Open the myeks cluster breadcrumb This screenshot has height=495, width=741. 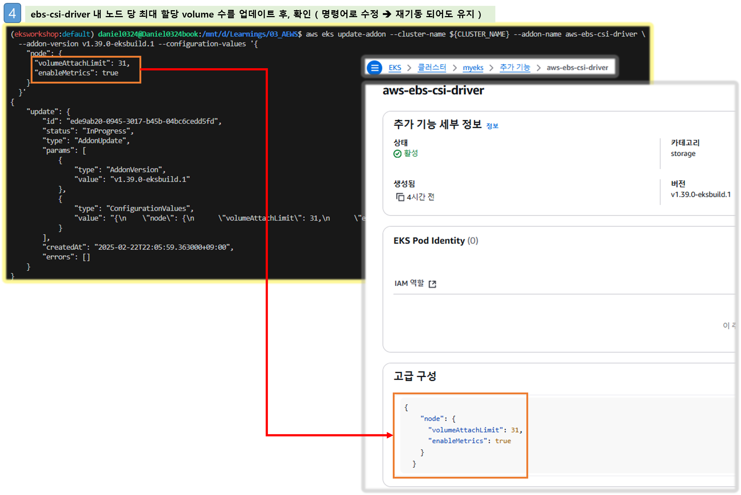point(473,67)
